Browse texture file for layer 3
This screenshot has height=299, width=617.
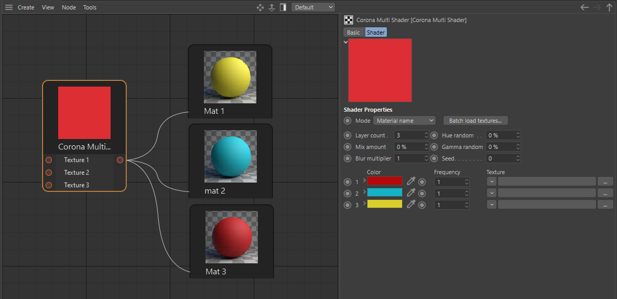click(x=605, y=204)
